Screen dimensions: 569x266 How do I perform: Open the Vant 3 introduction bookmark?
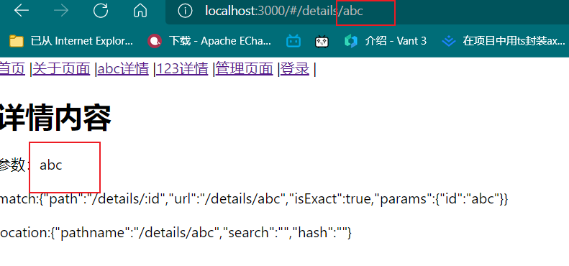coord(386,41)
